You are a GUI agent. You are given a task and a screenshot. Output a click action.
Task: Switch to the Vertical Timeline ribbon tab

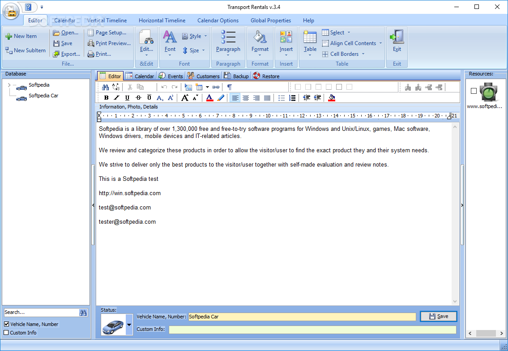107,21
